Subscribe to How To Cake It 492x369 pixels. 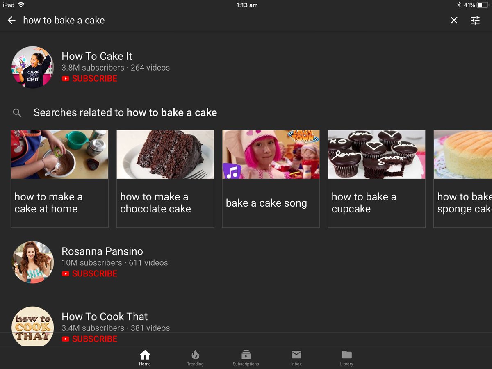(90, 78)
